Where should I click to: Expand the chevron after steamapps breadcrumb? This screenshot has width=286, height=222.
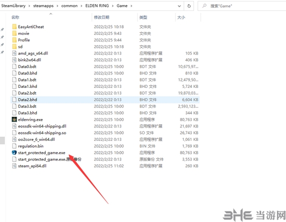57,6
